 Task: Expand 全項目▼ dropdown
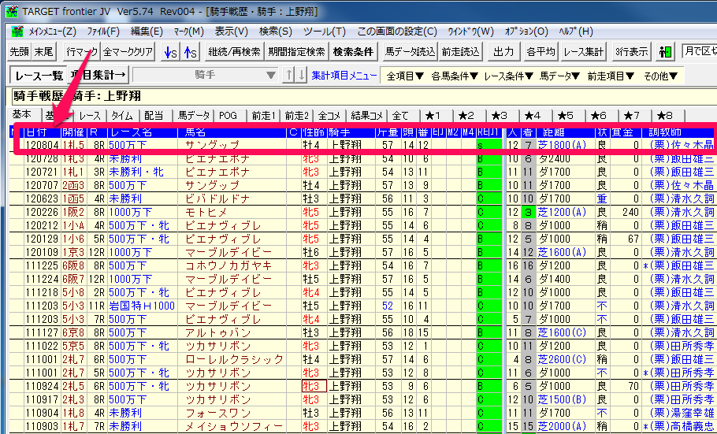point(405,76)
